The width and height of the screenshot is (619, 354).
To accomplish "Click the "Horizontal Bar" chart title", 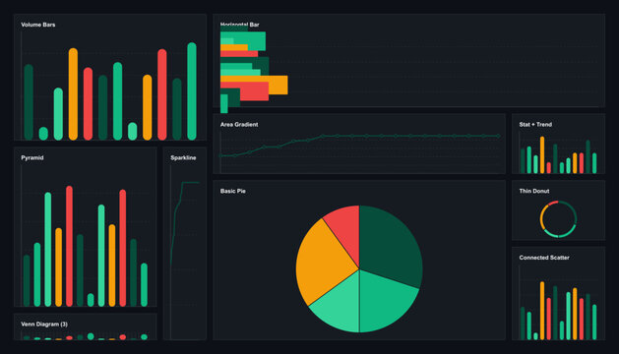I will tap(239, 25).
